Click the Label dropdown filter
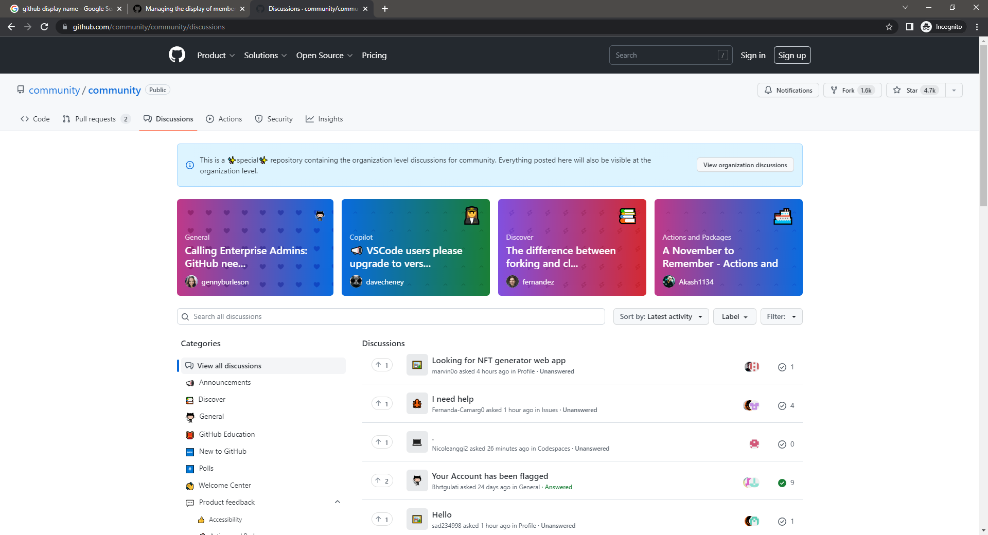Screen dimensions: 988x535 pyautogui.click(x=734, y=316)
